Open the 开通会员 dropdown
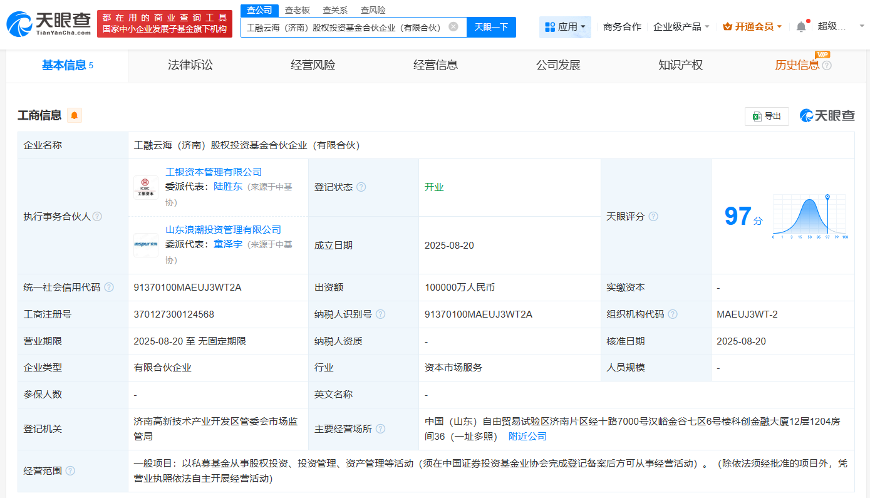 [x=752, y=26]
